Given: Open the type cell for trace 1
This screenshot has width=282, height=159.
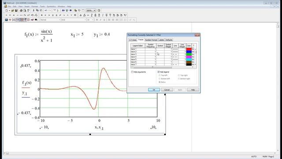Looking at the screenshot, I should tap(193, 49).
